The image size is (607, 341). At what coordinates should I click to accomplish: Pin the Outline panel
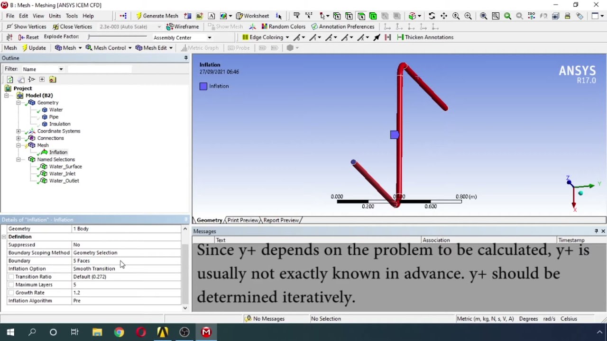(186, 58)
